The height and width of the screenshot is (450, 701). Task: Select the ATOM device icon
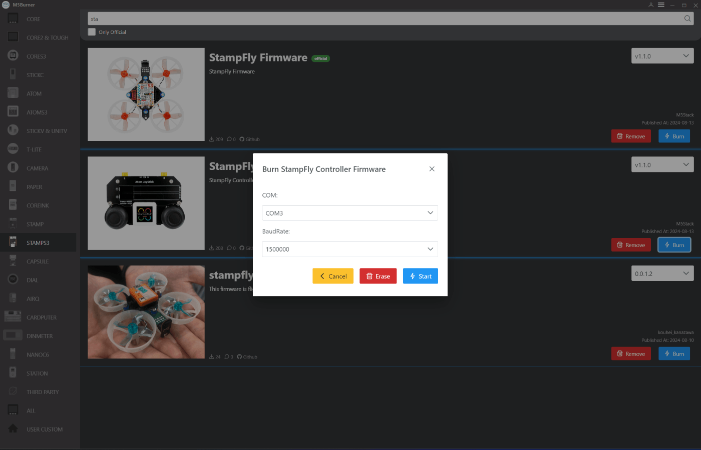(13, 93)
